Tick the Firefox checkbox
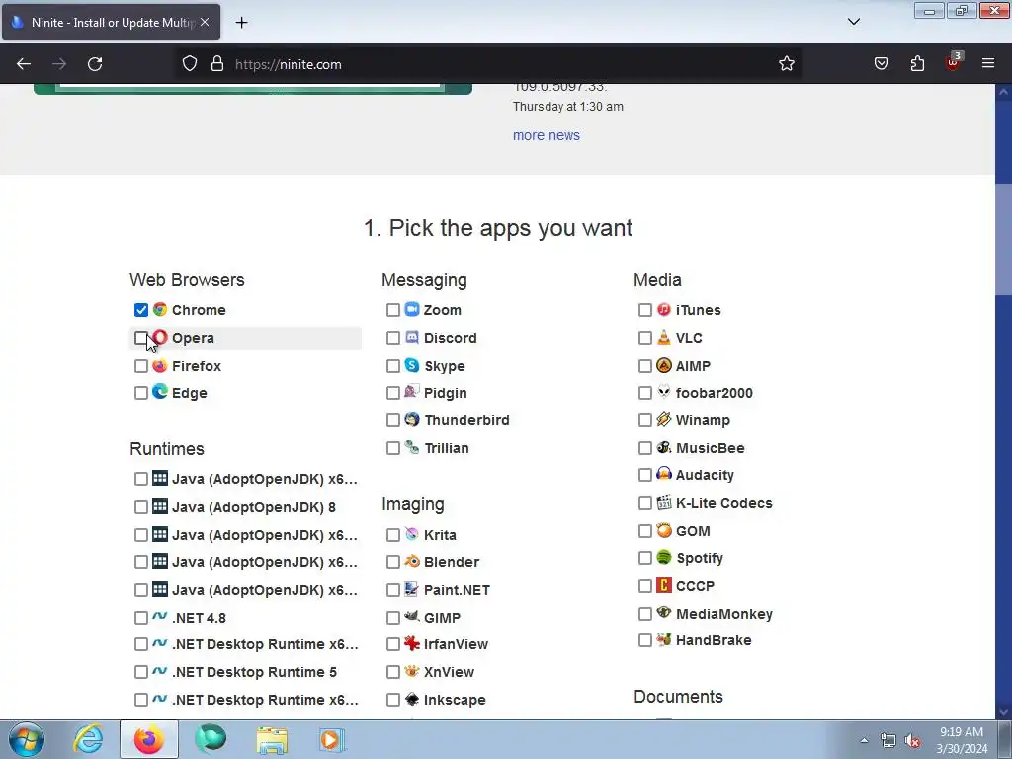 140,366
